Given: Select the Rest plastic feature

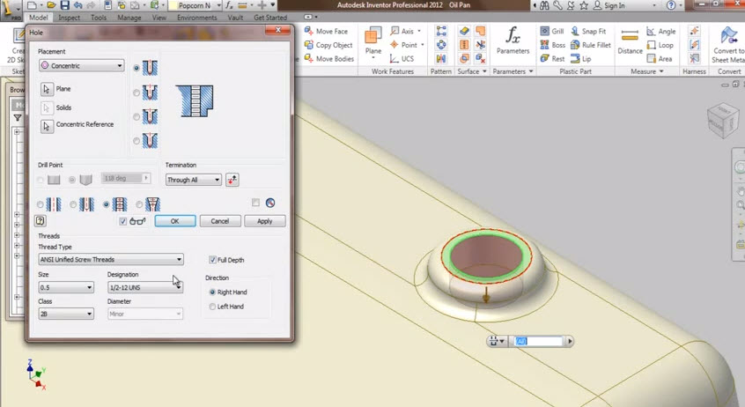Looking at the screenshot, I should pos(552,58).
